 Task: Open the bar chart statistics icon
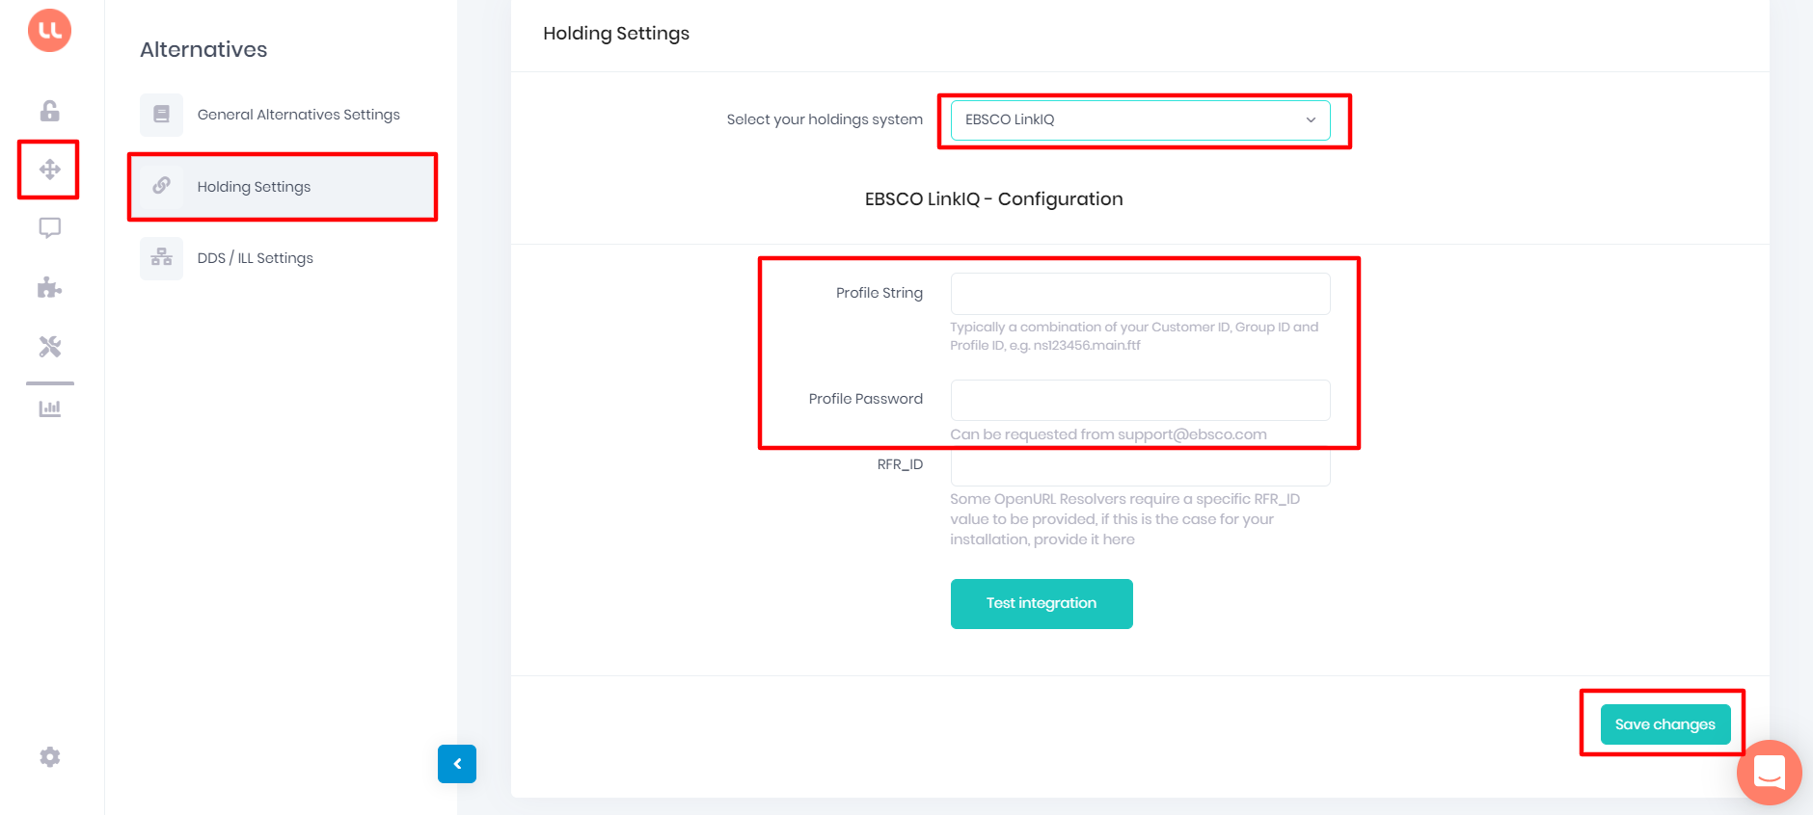49,408
